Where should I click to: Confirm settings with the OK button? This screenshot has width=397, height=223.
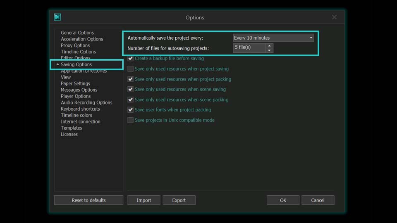[x=283, y=200]
